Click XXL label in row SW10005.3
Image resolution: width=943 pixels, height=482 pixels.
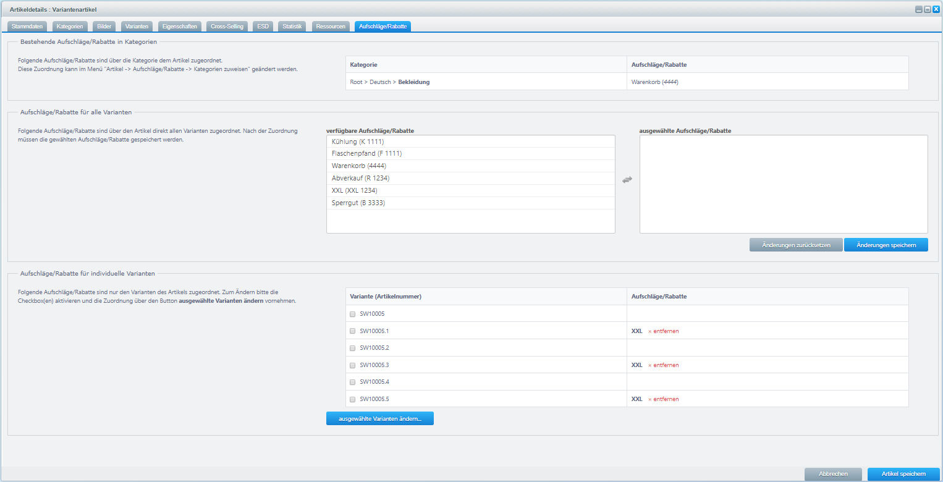(637, 365)
